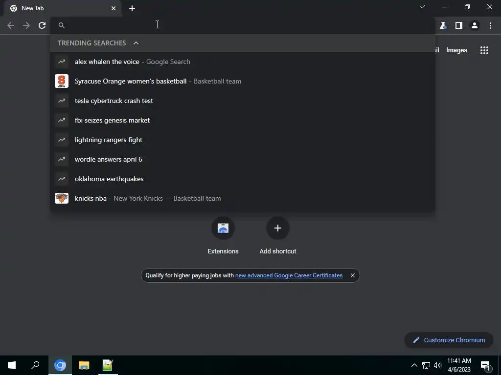The image size is (501, 375).
Task: Click the Customize Chromium button
Action: coord(449,340)
